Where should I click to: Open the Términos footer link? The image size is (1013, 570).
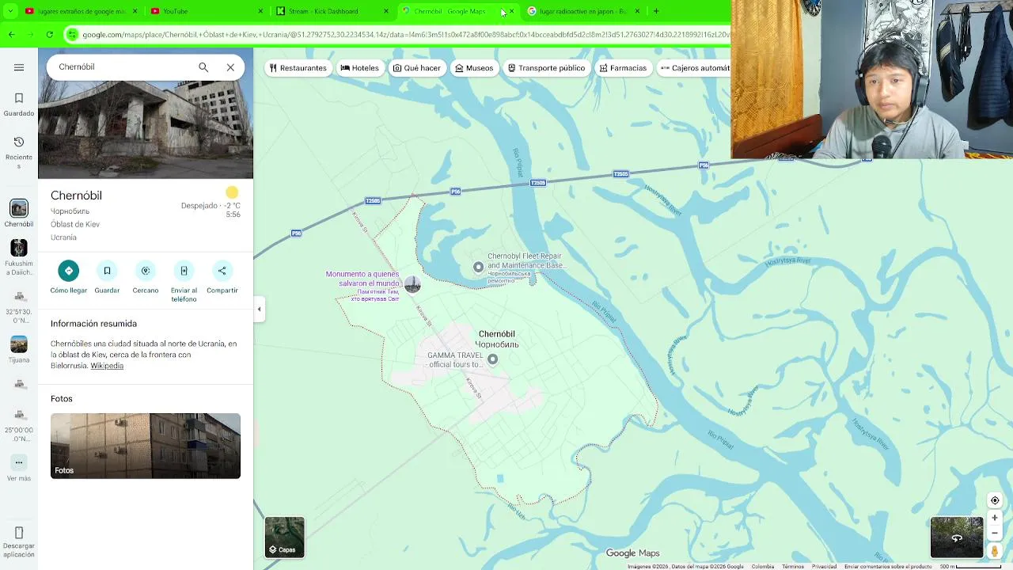pyautogui.click(x=793, y=566)
